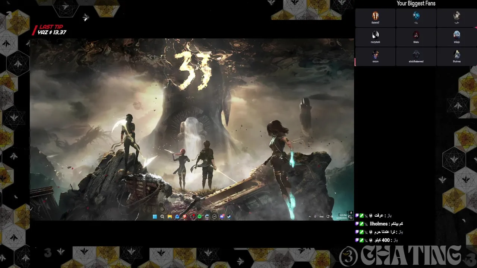The image size is (477, 268).
Task: Click green sword badge on '400' message
Action: point(361,240)
